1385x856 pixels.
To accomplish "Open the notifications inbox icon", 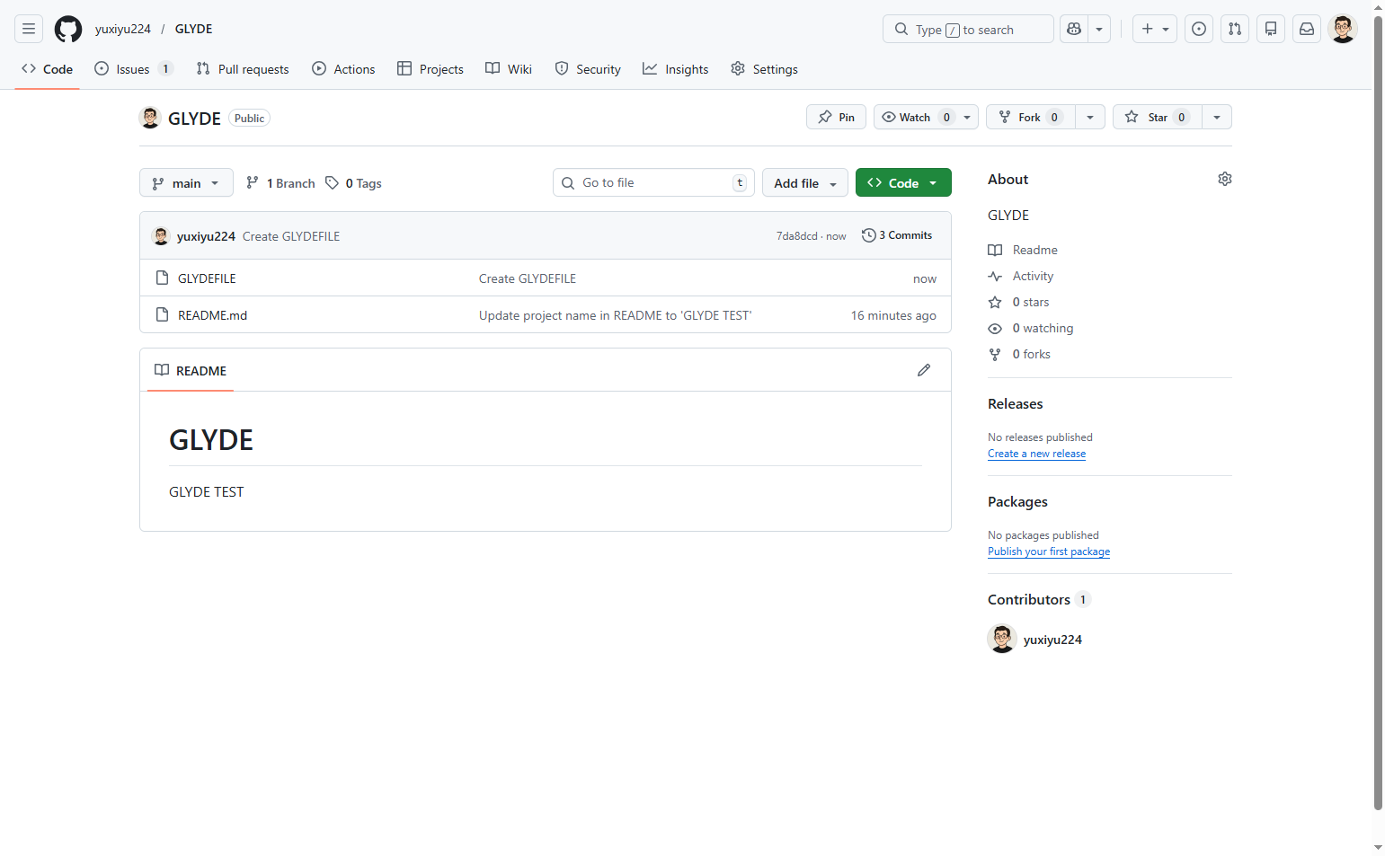I will pyautogui.click(x=1307, y=29).
